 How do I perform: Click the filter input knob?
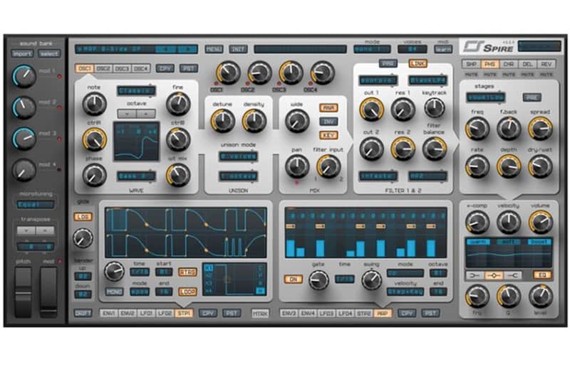click(328, 166)
